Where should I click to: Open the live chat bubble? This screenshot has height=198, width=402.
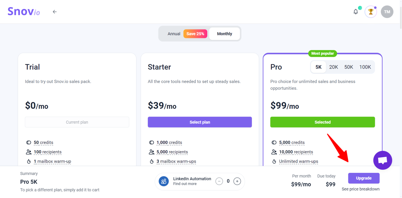coord(382,160)
